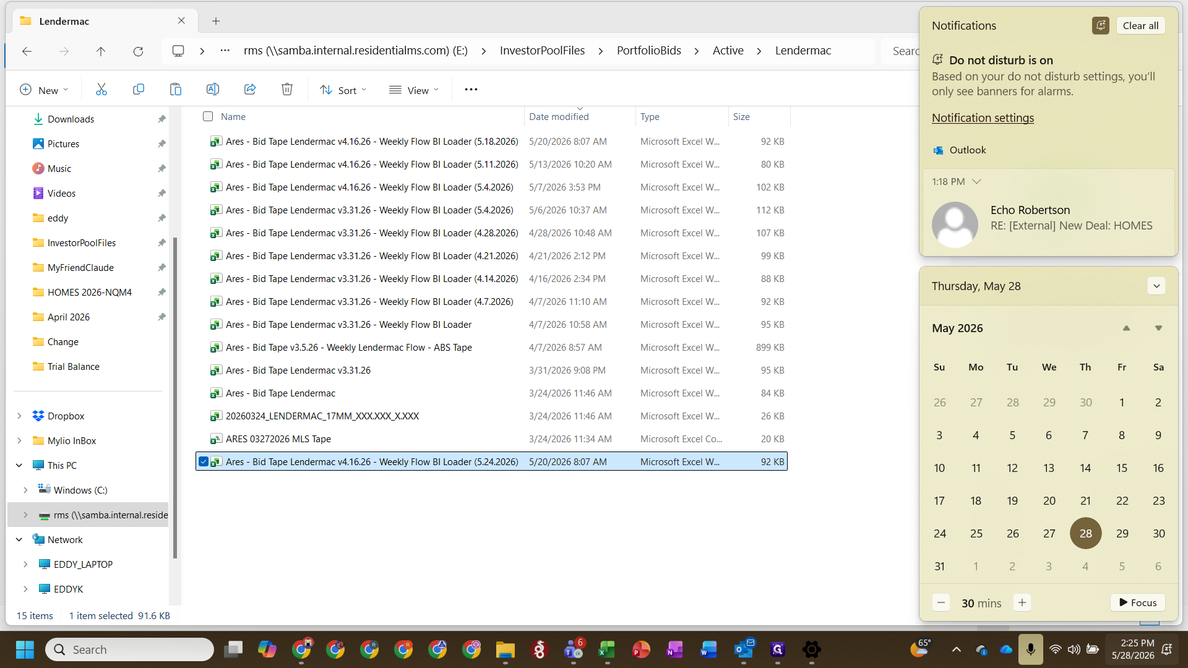Open the New dropdown menu
This screenshot has height=668, width=1188.
[x=44, y=90]
